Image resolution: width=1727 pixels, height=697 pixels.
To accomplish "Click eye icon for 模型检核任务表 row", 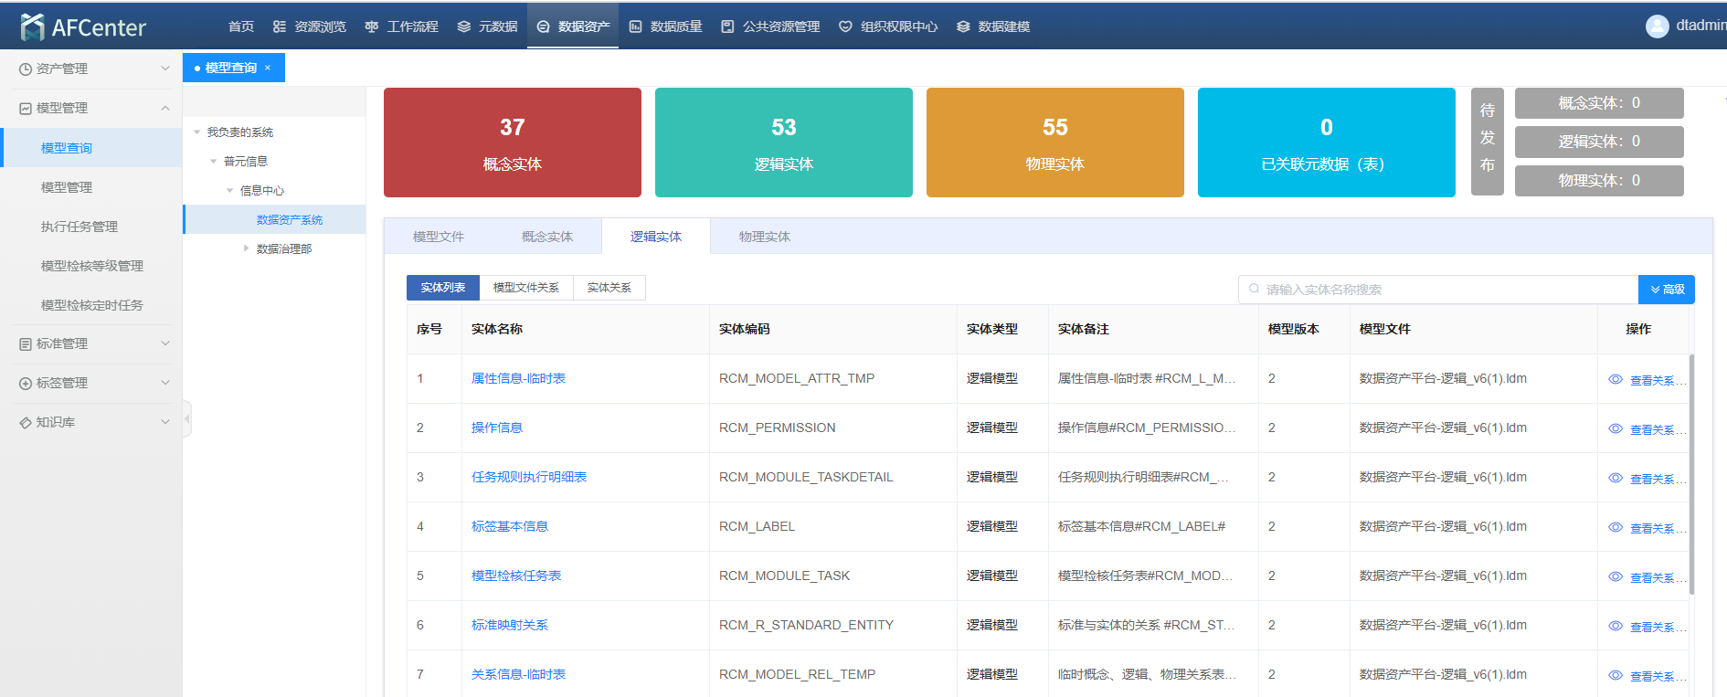I will [x=1616, y=577].
